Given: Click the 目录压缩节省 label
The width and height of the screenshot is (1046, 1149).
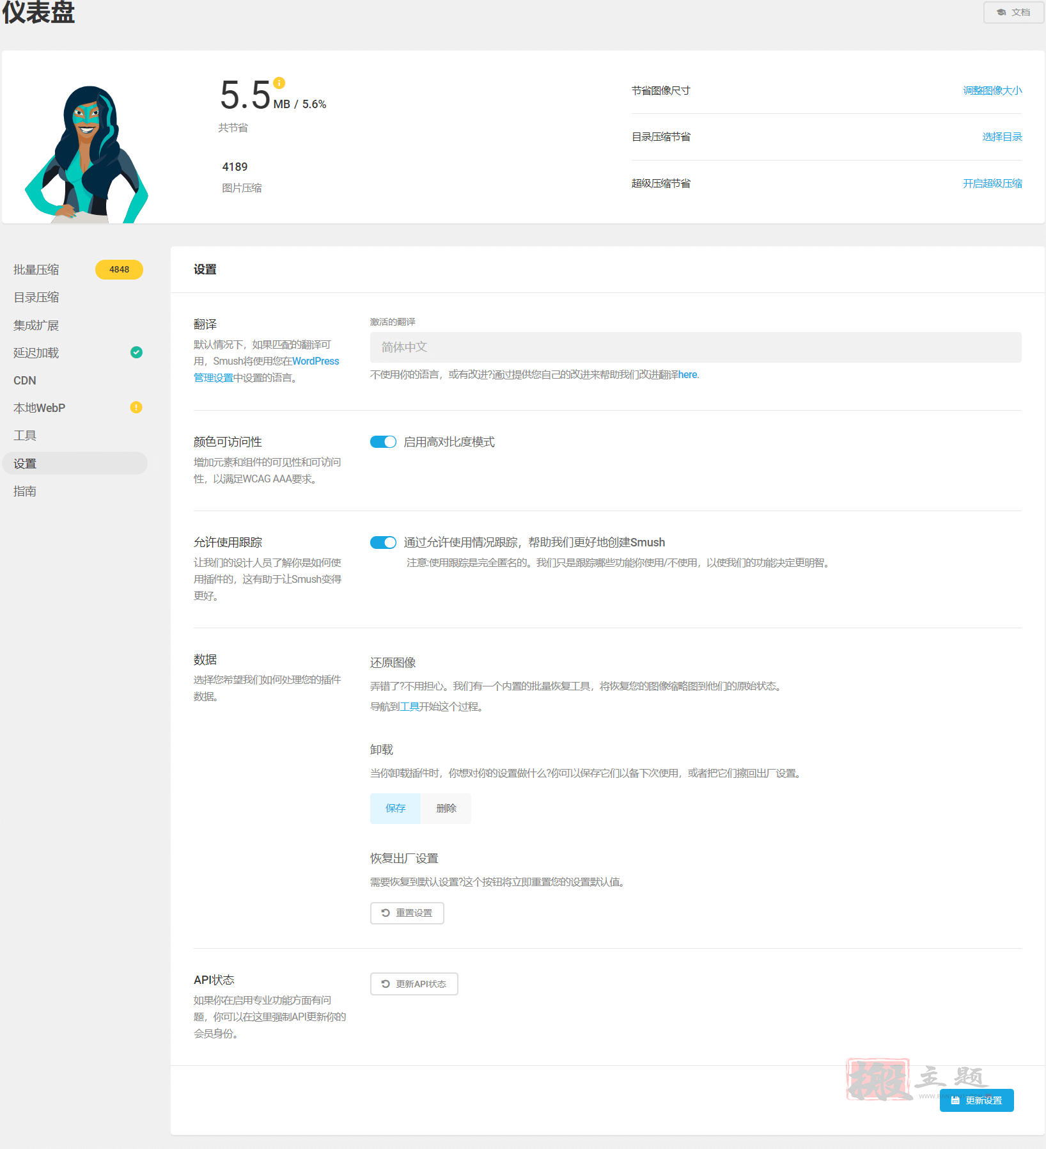Looking at the screenshot, I should [x=661, y=137].
